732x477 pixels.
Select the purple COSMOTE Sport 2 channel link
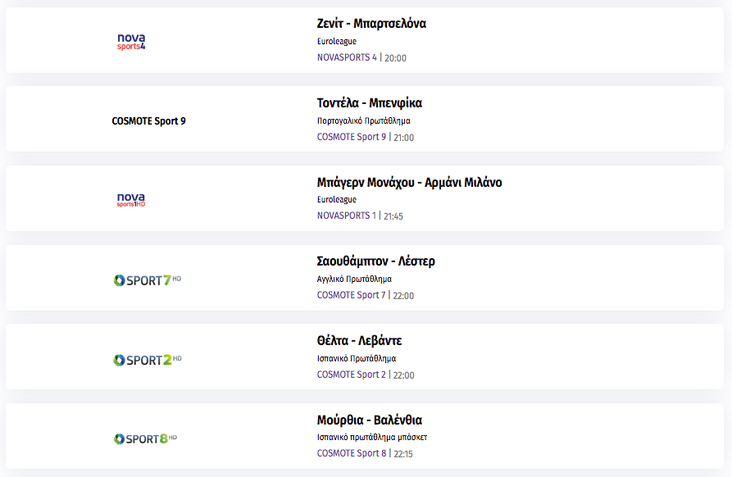click(x=352, y=375)
